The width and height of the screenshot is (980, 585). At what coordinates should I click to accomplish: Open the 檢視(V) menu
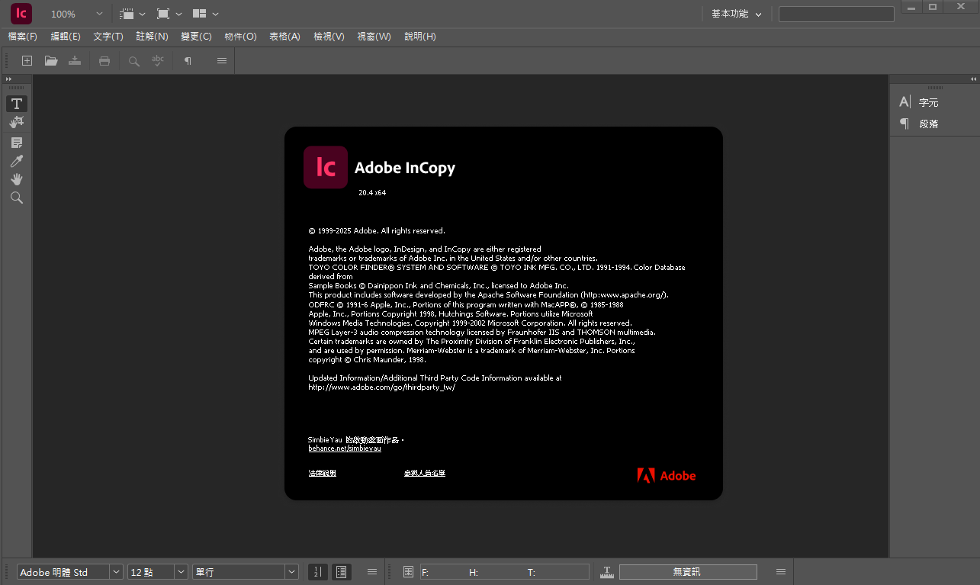pos(329,37)
